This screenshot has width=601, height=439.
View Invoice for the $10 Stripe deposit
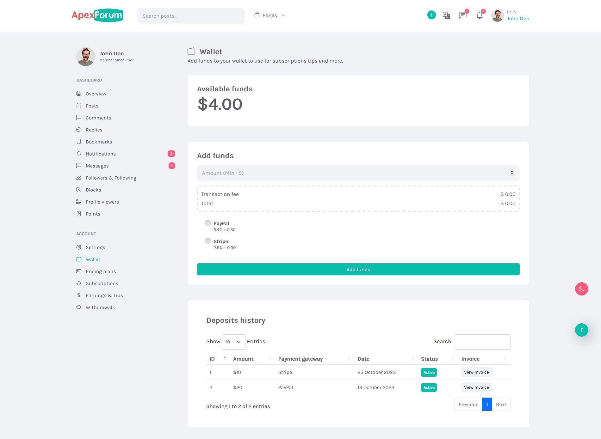click(x=476, y=372)
